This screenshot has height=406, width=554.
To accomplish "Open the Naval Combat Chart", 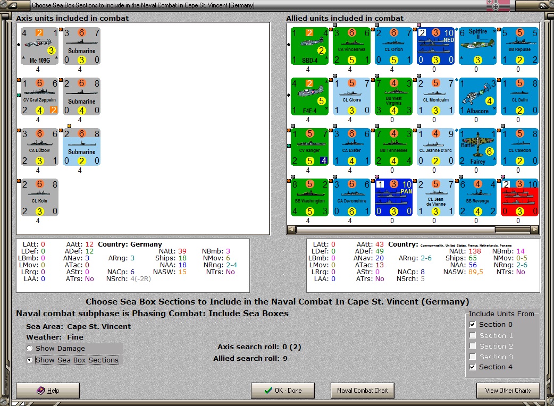I will [x=363, y=391].
